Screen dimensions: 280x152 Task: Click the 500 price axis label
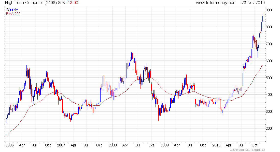pos(269,78)
